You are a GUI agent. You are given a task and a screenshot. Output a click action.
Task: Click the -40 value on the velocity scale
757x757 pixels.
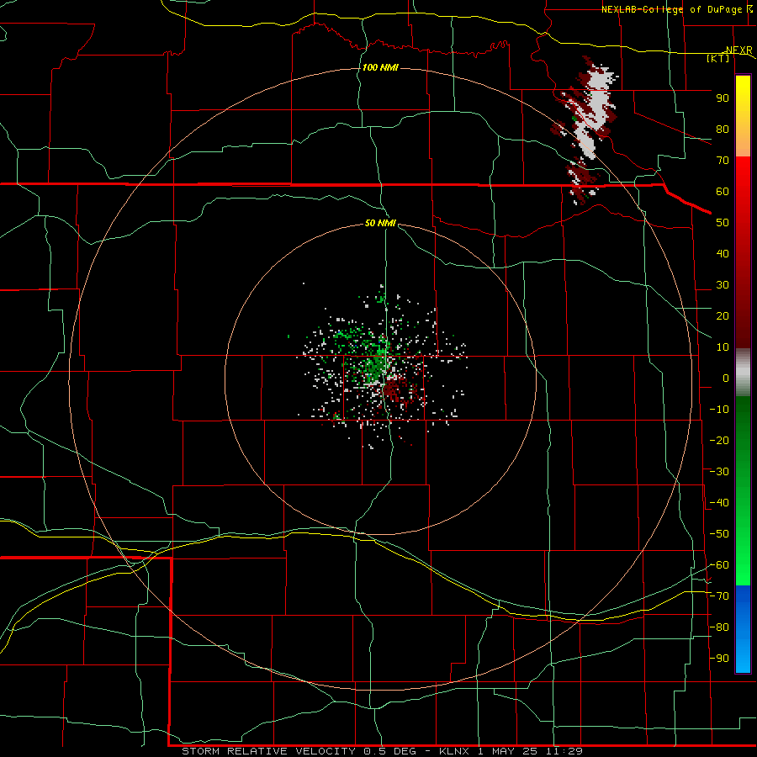[719, 503]
